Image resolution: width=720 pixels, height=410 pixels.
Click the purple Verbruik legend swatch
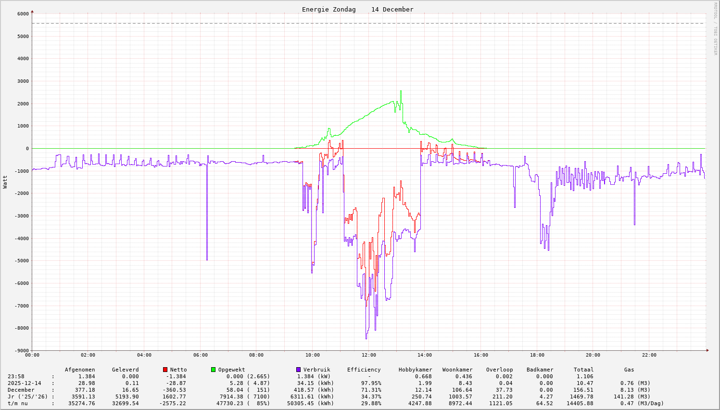pos(298,370)
